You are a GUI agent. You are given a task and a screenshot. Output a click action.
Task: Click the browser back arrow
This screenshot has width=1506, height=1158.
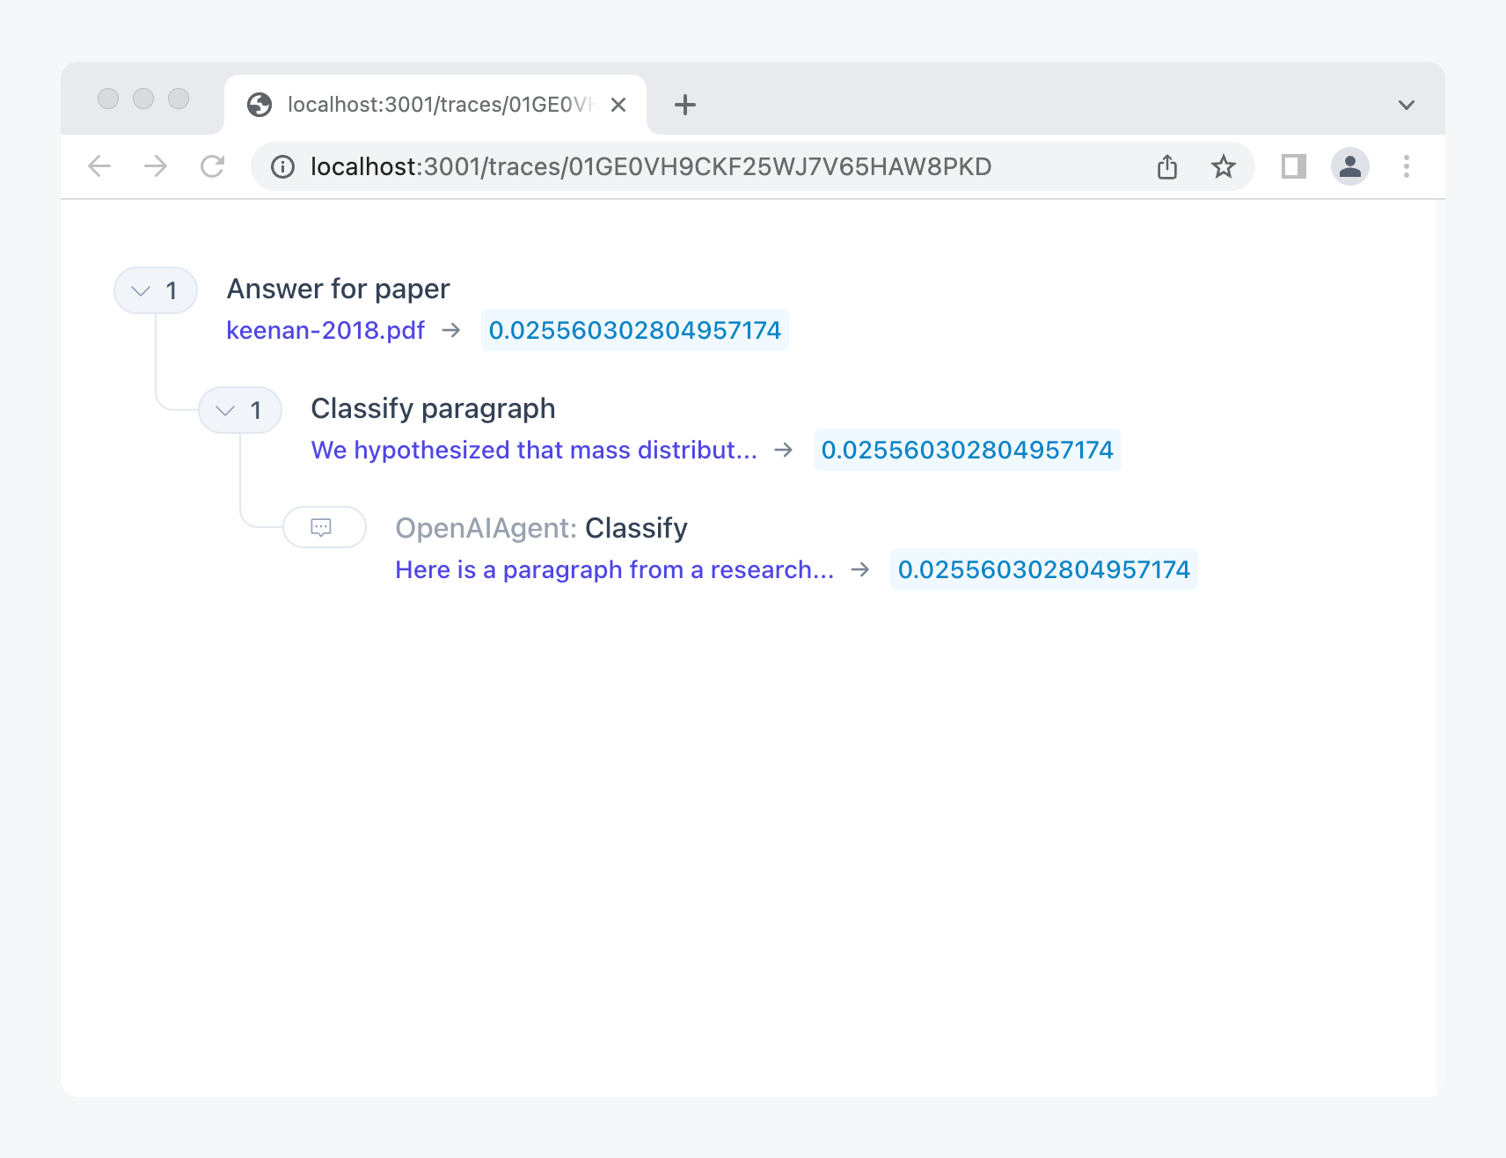coord(100,166)
